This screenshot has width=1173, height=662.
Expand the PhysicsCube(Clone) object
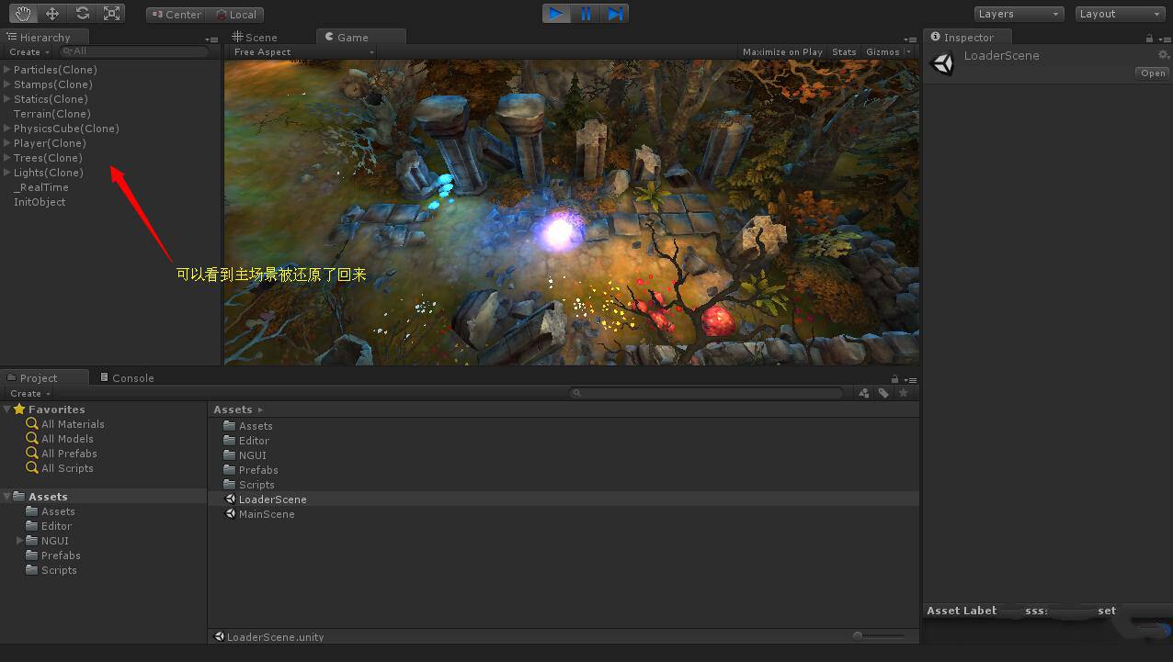pyautogui.click(x=7, y=129)
